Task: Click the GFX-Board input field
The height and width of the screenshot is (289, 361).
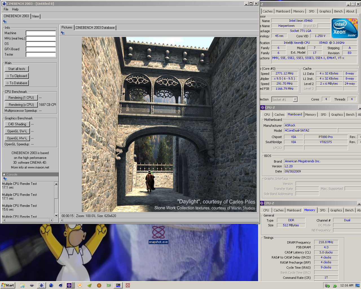Action: 41,49
